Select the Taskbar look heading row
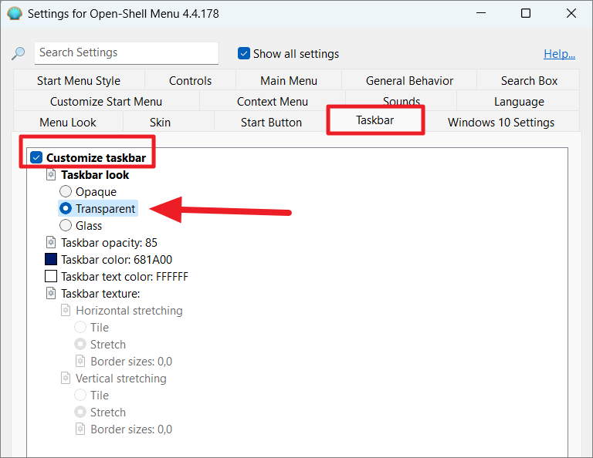Screen dimensions: 593x458 coord(95,175)
